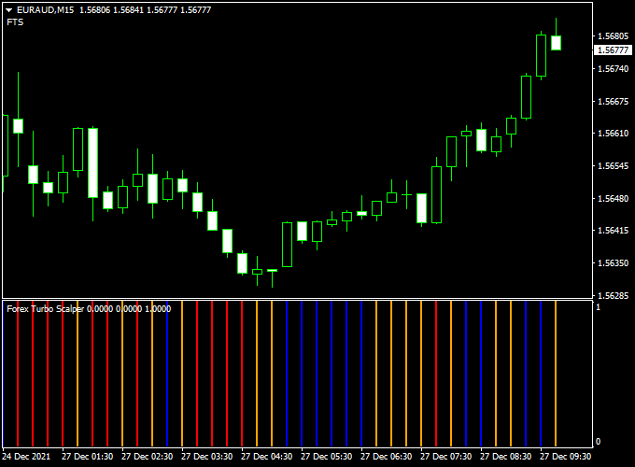Screen dimensions: 635x467
Task: Select the 1.56350 price level on axis
Action: coord(613,263)
